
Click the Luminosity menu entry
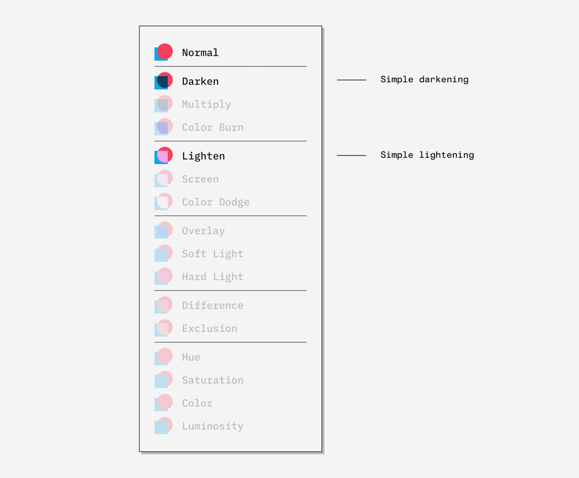coord(212,426)
